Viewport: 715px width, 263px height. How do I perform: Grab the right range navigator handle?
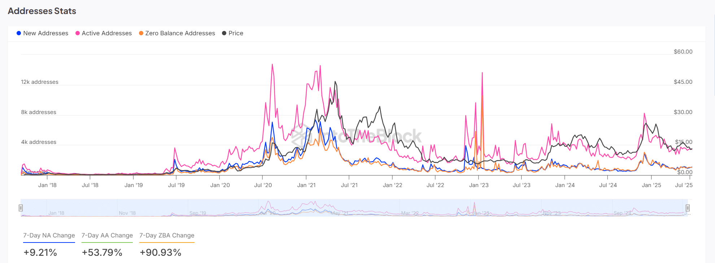(x=688, y=208)
